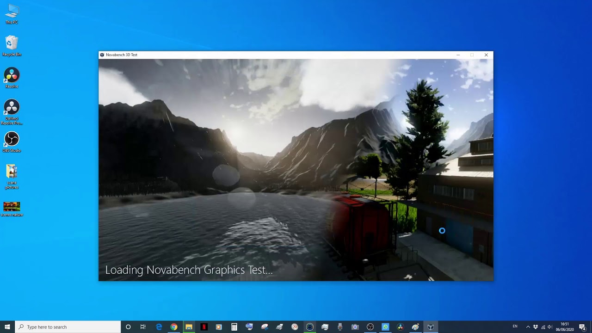Click the Show desktop strip

[x=591, y=327]
